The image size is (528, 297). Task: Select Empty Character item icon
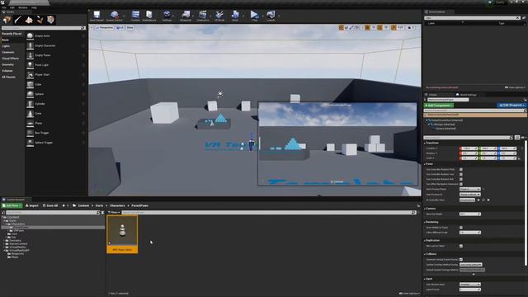tap(30, 45)
